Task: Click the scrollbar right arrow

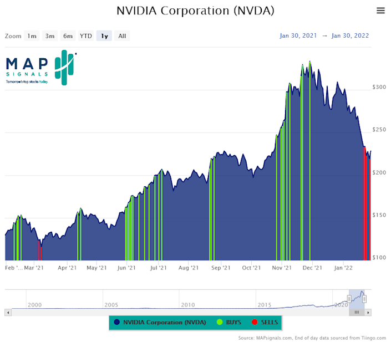Action: tap(368, 312)
